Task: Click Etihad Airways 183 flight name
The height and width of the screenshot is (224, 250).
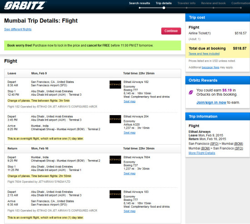Action: click(x=136, y=192)
